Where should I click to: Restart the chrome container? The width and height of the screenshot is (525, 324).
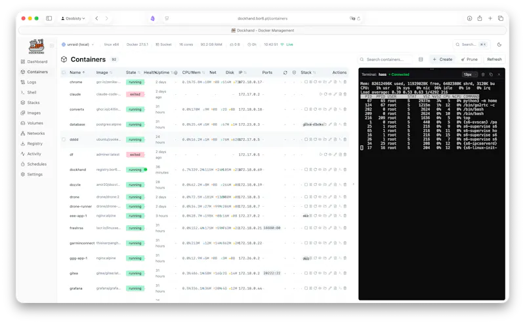tap(316, 82)
